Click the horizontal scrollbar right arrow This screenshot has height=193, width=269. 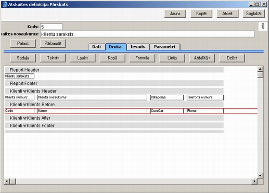click(254, 182)
